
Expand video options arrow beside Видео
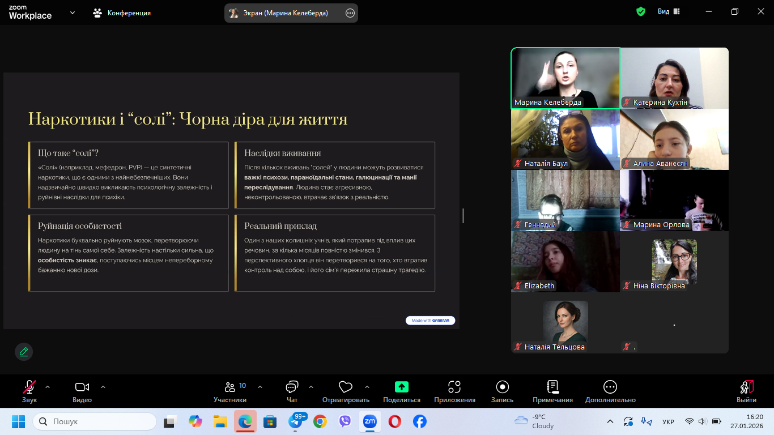[x=103, y=387]
